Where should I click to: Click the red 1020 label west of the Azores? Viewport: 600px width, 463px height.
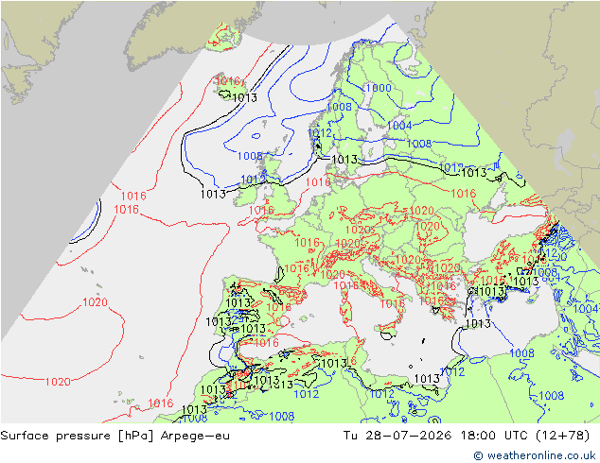(95, 302)
